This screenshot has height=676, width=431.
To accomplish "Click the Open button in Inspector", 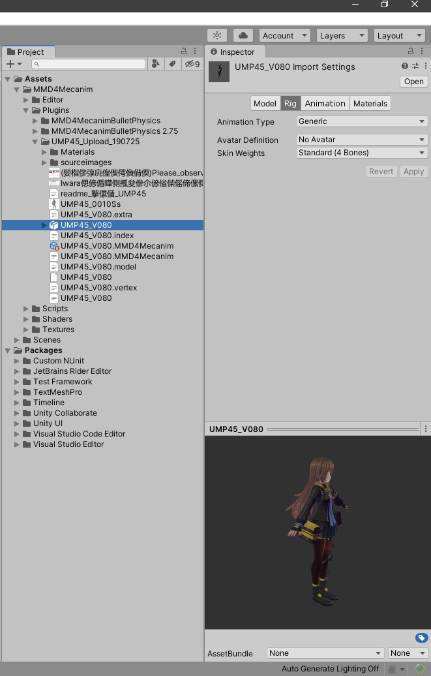I will [x=413, y=82].
